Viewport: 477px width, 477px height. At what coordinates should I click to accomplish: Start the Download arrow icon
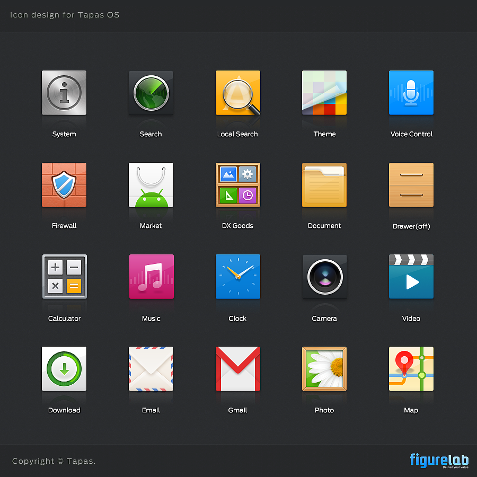pos(64,368)
